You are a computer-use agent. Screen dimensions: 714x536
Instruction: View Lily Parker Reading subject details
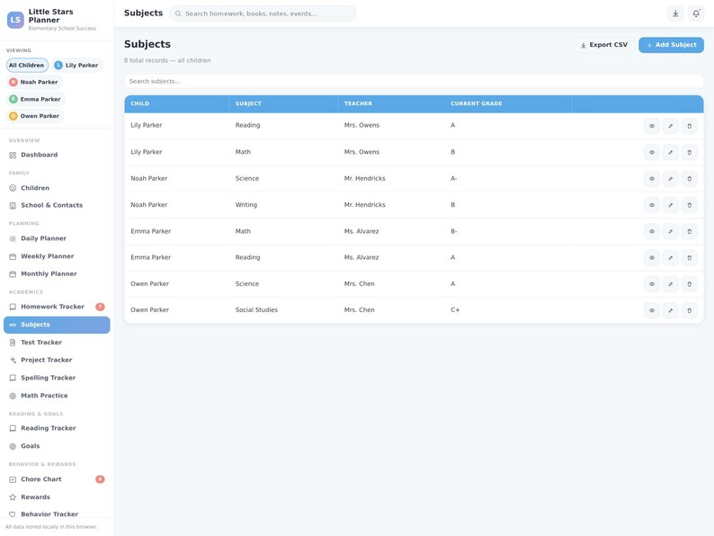click(x=652, y=126)
